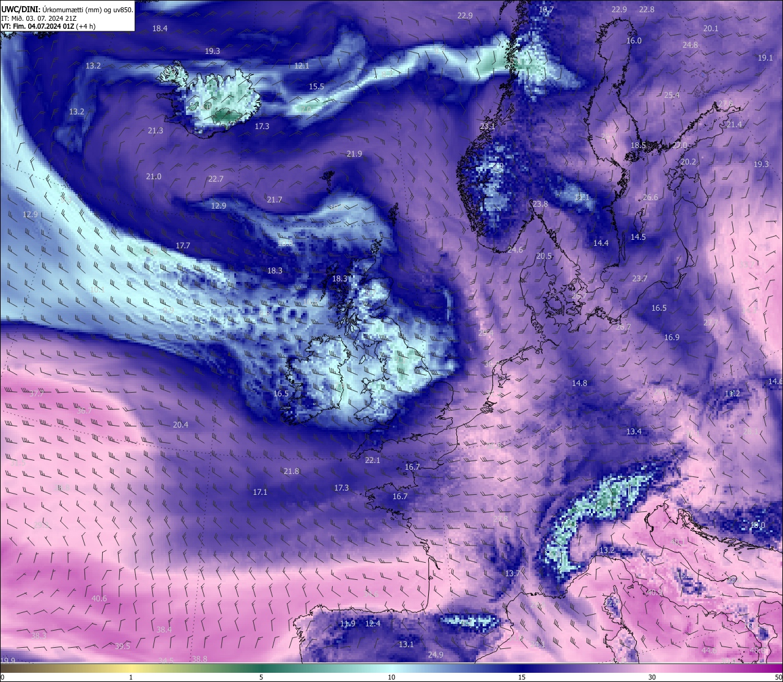Image resolution: width=783 pixels, height=682 pixels.
Task: Click the 15.5 value east of Iceland
Action: click(x=316, y=86)
